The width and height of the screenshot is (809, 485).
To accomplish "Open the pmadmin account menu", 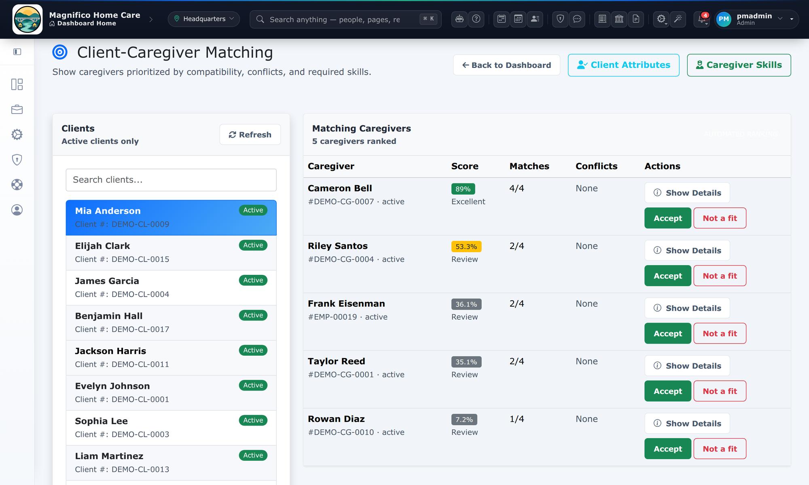I will click(757, 19).
